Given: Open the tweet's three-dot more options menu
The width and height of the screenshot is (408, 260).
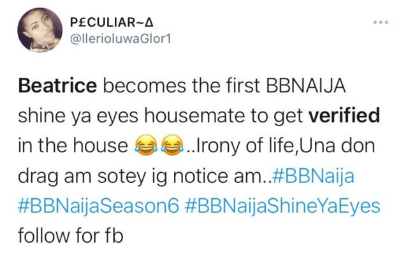Looking at the screenshot, I should pyautogui.click(x=381, y=22).
